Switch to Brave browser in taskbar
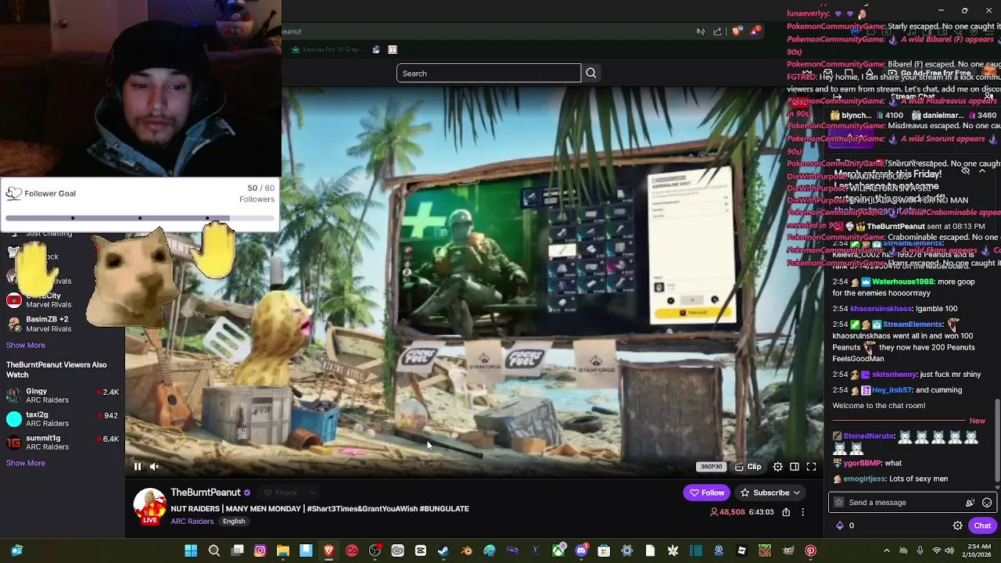 328,550
